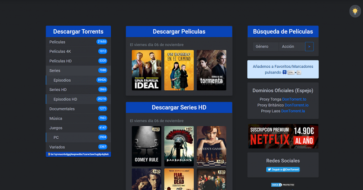Open the DonTorrent.la Laos proxy link
This screenshot has height=190, width=363.
pyautogui.click(x=293, y=111)
